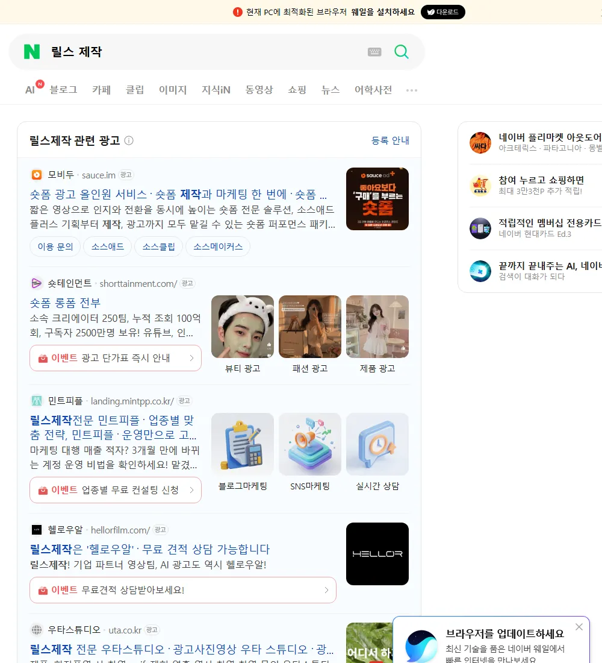Click the info icon beside 릴스제작 관련 광고

pyautogui.click(x=129, y=140)
